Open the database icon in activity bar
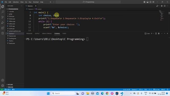 tap(3, 33)
